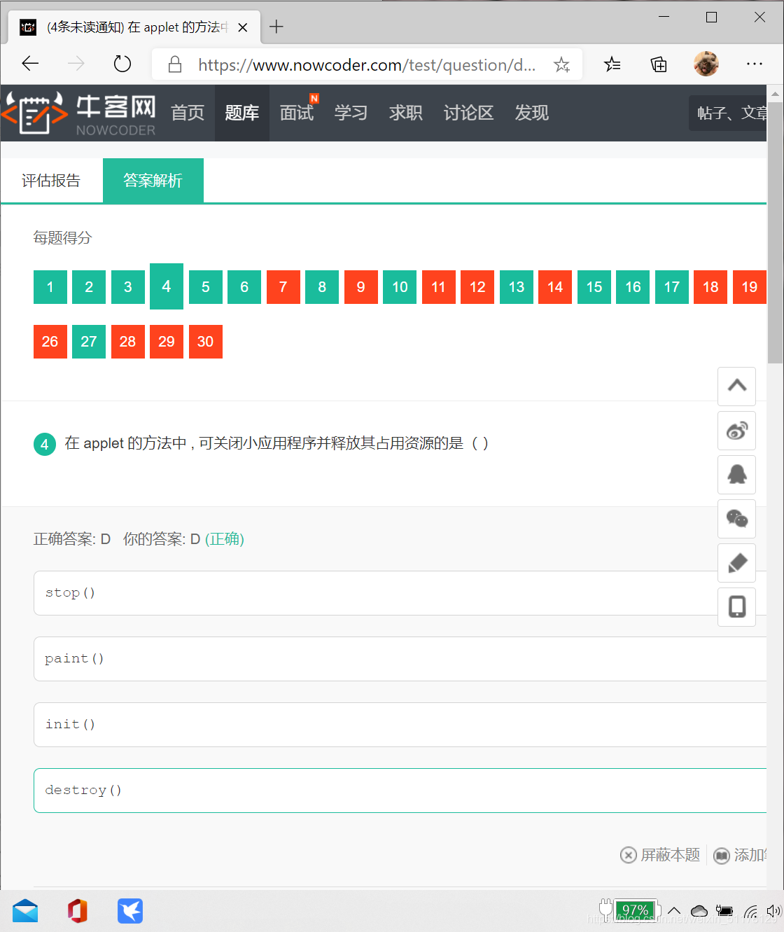Open the browser settings ellipsis menu

point(755,64)
